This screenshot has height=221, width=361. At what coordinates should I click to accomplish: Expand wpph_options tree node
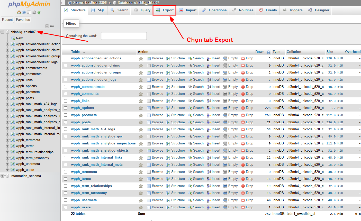pyautogui.click(x=7, y=86)
